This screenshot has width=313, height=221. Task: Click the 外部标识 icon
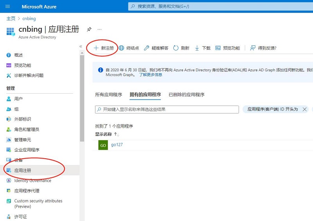pyautogui.click(x=9, y=119)
